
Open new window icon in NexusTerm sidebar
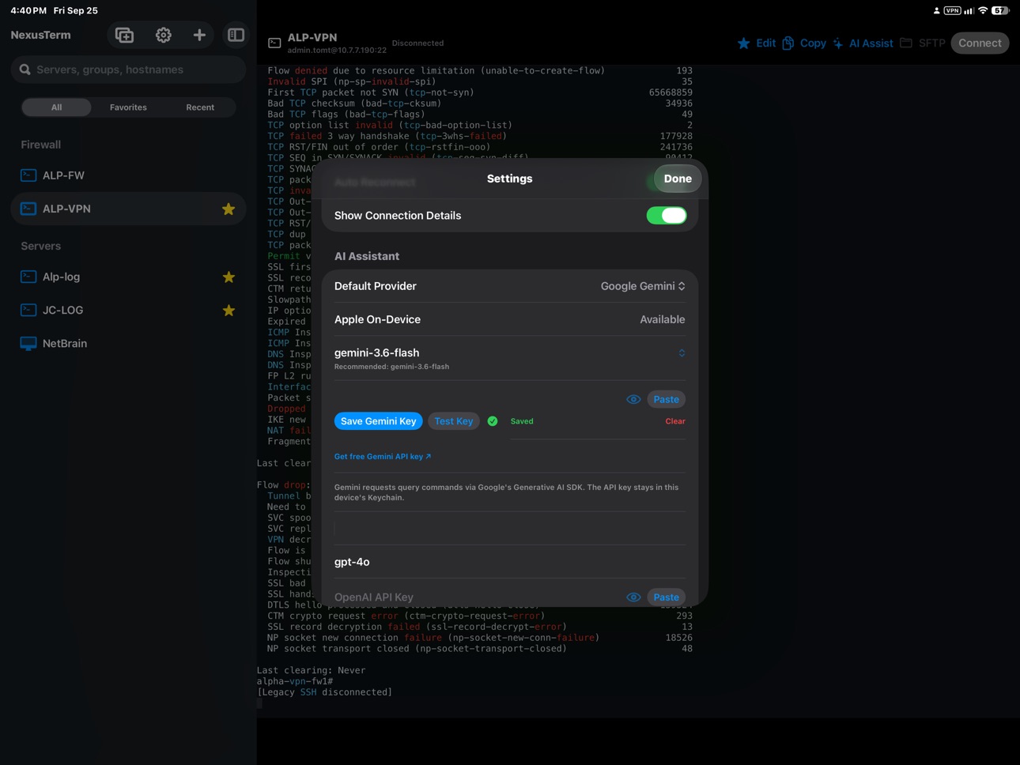[124, 35]
